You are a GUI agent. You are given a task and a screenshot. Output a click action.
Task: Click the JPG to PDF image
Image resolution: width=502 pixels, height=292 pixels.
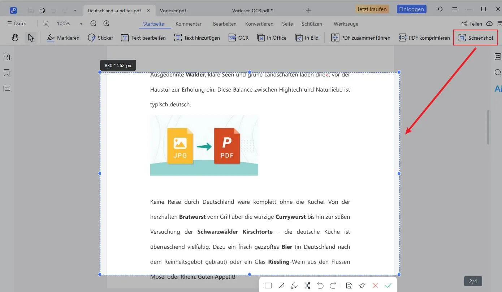pyautogui.click(x=204, y=145)
